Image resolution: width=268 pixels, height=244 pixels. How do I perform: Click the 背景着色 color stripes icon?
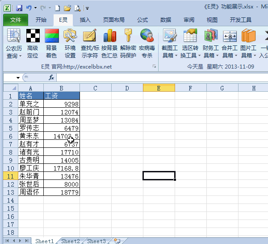(51, 36)
